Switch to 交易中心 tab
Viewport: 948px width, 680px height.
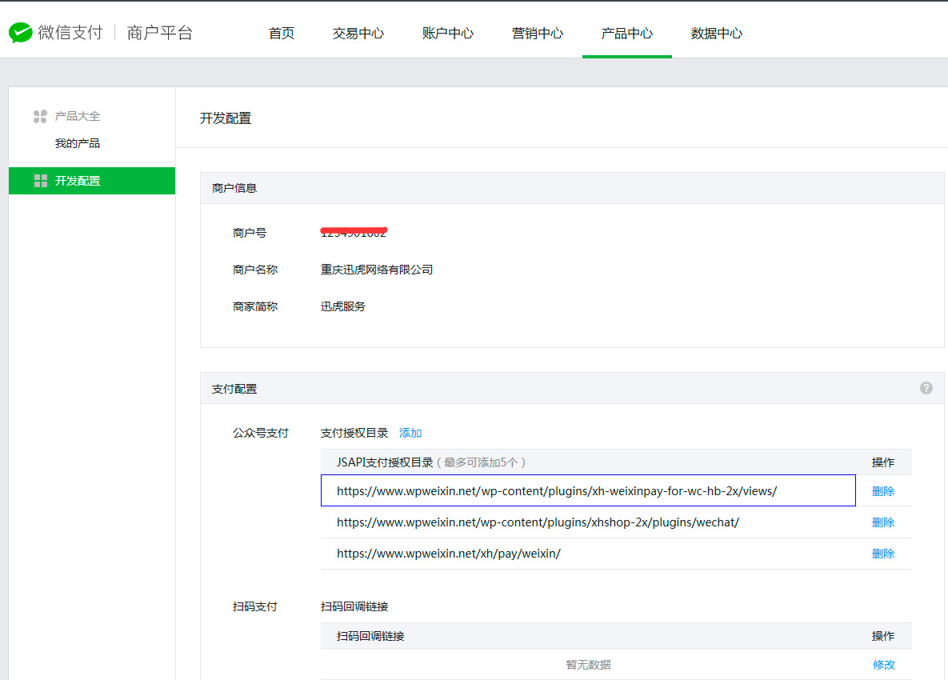tap(358, 34)
